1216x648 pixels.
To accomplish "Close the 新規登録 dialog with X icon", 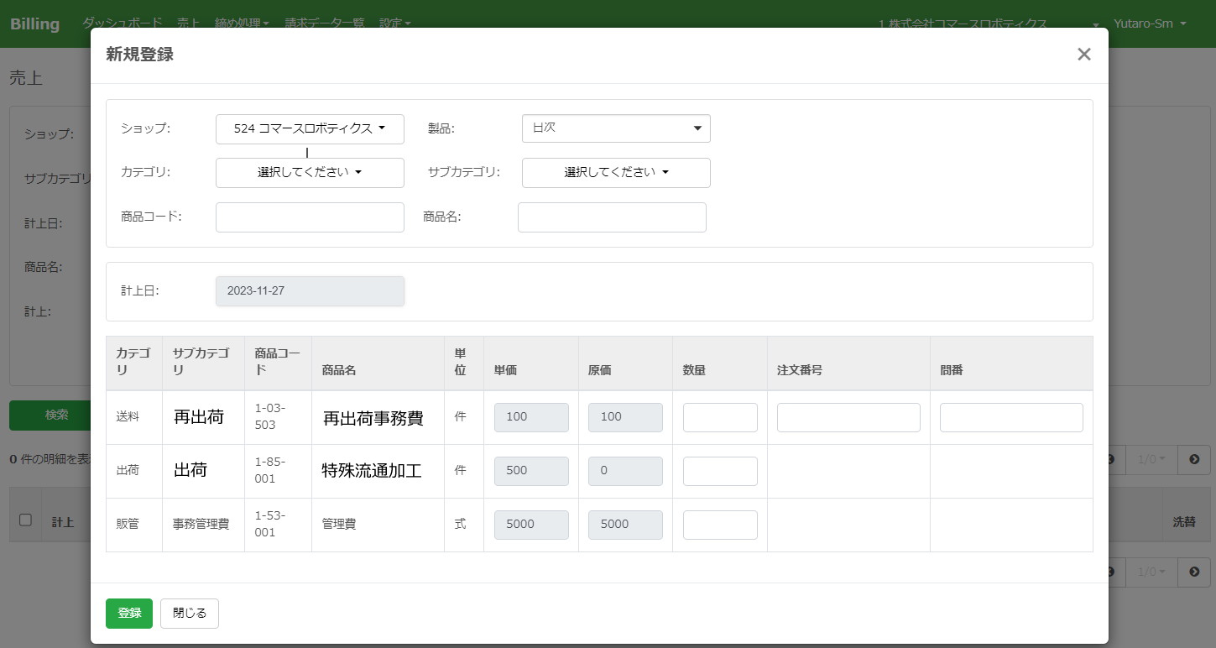I will [1083, 55].
